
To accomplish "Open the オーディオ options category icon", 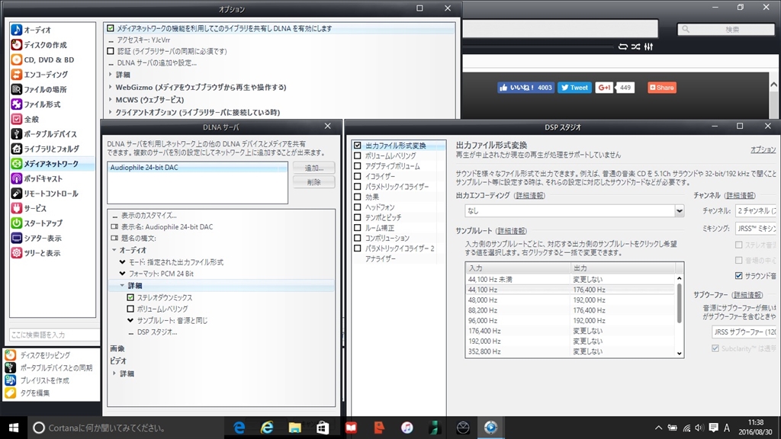I will click(x=17, y=30).
